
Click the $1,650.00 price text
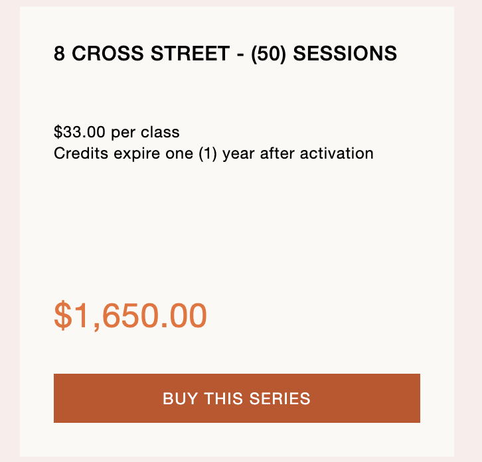click(x=130, y=316)
